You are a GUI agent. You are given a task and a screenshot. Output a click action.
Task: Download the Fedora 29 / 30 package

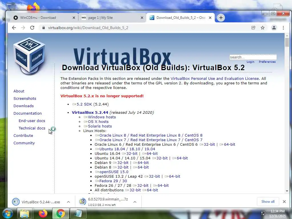[x=113, y=181]
